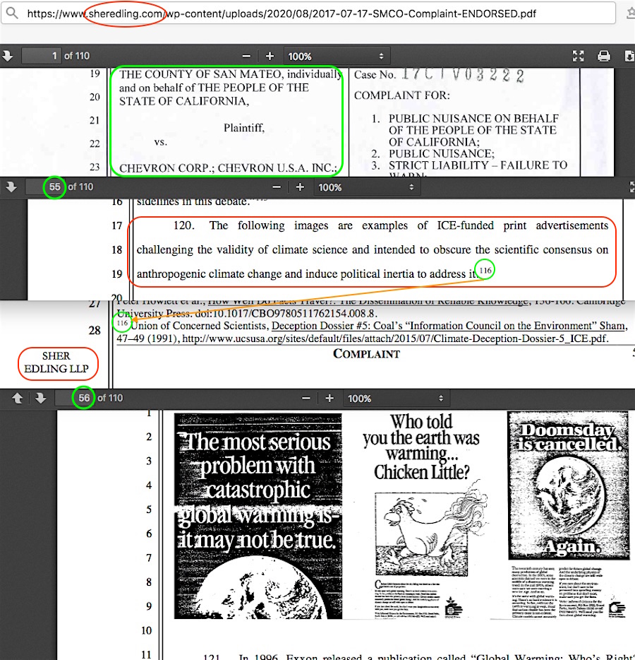
Task: Go to previous page from page 56 toolbar
Action: [18, 398]
